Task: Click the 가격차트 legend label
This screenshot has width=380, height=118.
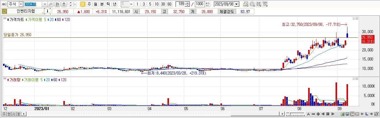Action: 17,19
